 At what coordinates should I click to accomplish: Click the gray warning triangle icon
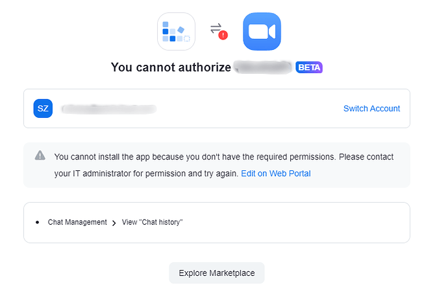pos(40,155)
